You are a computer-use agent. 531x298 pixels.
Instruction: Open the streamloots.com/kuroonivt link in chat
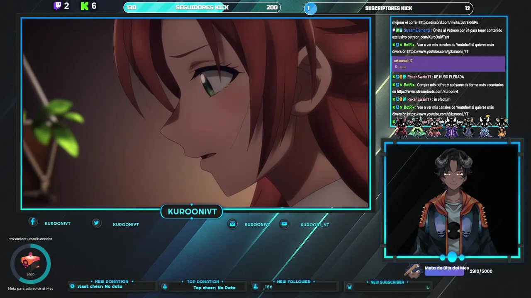tap(428, 91)
